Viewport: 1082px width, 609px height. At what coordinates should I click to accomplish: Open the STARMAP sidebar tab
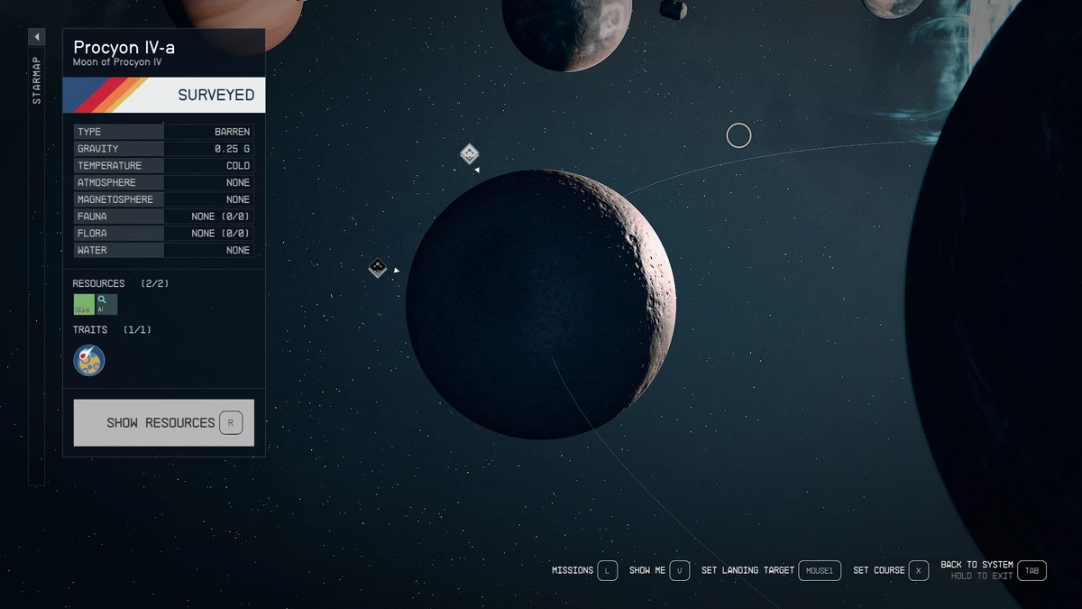[36, 79]
